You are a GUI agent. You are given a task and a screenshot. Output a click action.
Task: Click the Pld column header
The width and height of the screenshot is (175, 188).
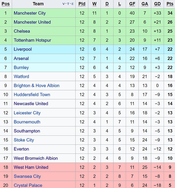pyautogui.click(x=82, y=4)
